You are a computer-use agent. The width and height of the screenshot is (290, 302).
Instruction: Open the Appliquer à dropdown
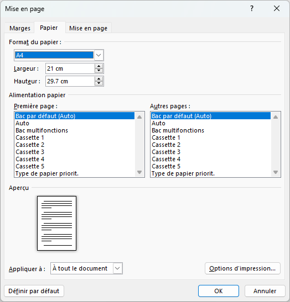coord(86,268)
